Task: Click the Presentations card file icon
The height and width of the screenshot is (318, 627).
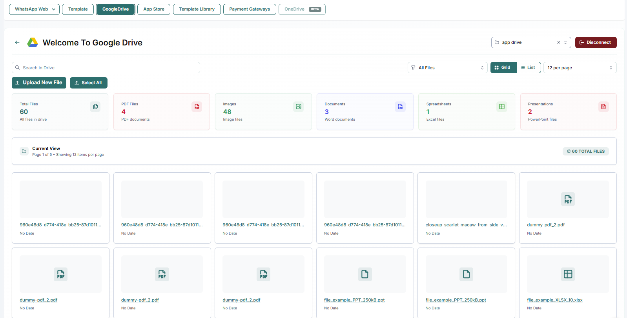Action: (603, 107)
